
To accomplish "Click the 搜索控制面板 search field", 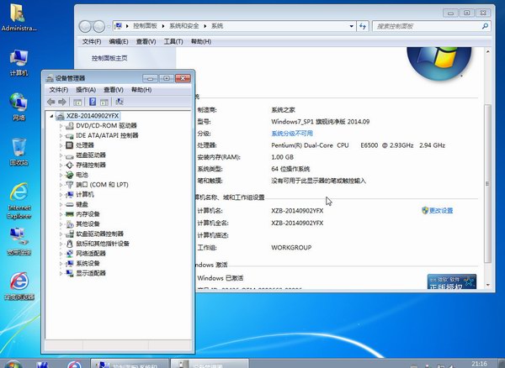I will pyautogui.click(x=431, y=26).
